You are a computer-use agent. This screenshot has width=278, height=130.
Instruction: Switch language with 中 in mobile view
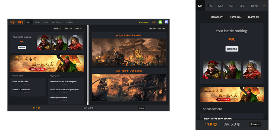[265, 6]
